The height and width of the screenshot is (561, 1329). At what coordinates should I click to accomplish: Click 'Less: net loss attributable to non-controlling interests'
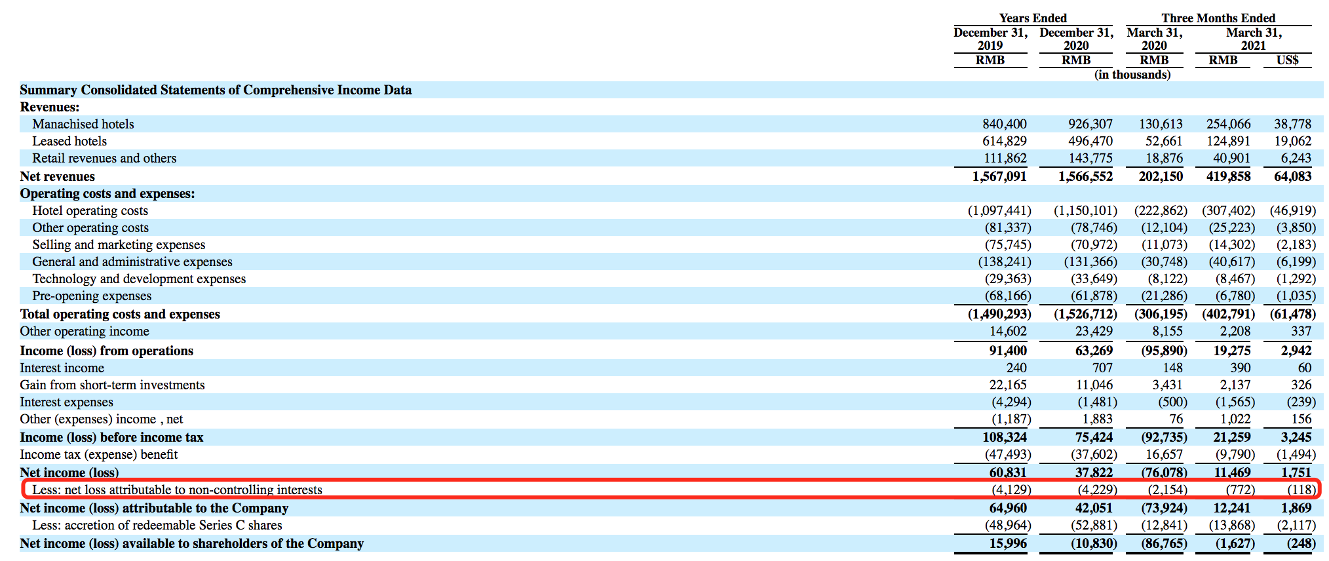(x=177, y=490)
